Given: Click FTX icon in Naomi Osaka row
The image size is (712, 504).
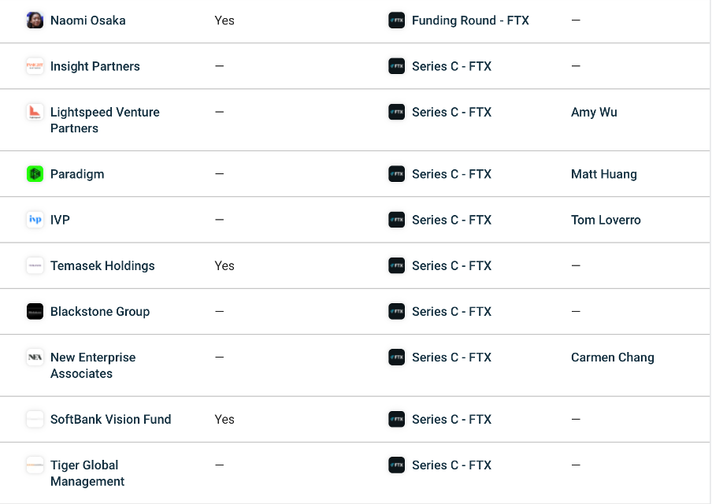Looking at the screenshot, I should click(396, 20).
